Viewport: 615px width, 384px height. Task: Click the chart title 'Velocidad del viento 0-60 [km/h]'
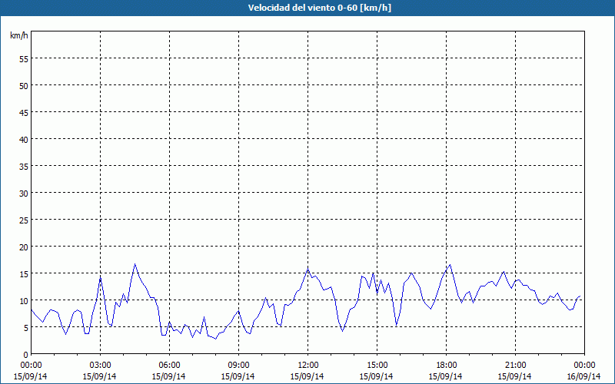[320, 8]
